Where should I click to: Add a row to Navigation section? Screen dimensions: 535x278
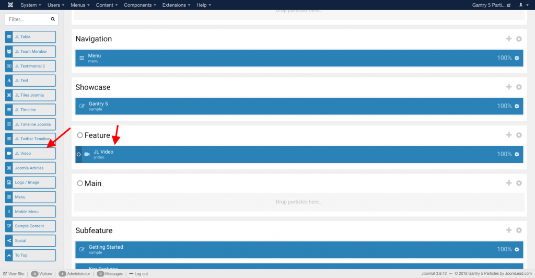click(x=509, y=39)
